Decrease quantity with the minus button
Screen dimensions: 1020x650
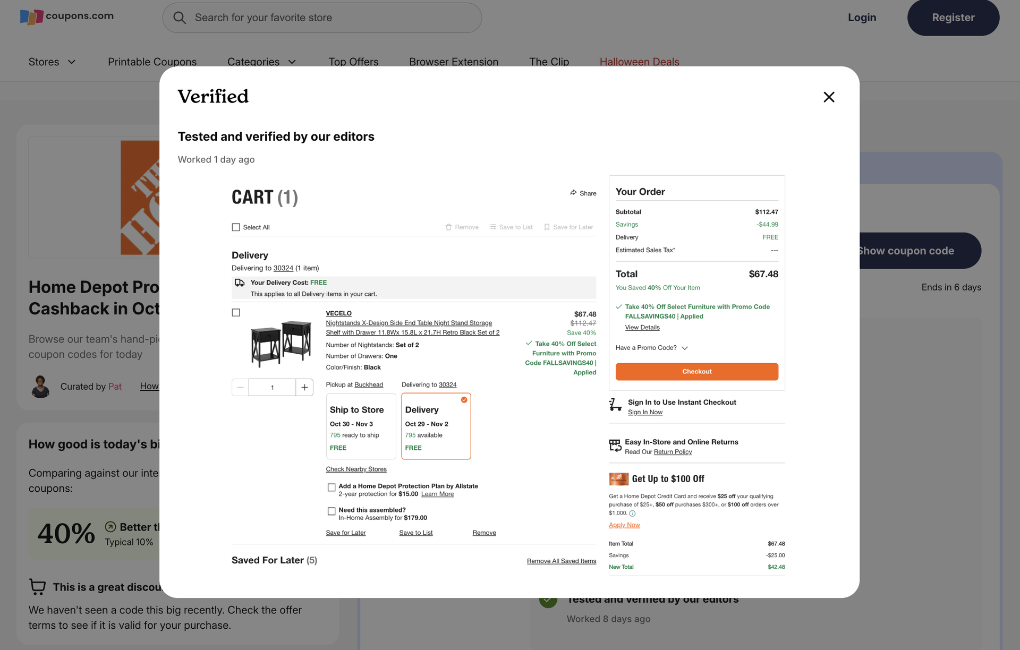241,388
